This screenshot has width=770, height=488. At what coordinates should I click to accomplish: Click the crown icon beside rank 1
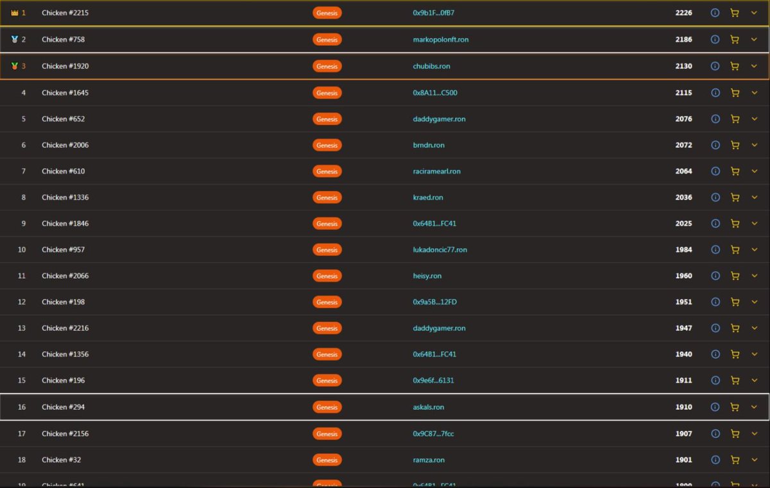point(14,12)
